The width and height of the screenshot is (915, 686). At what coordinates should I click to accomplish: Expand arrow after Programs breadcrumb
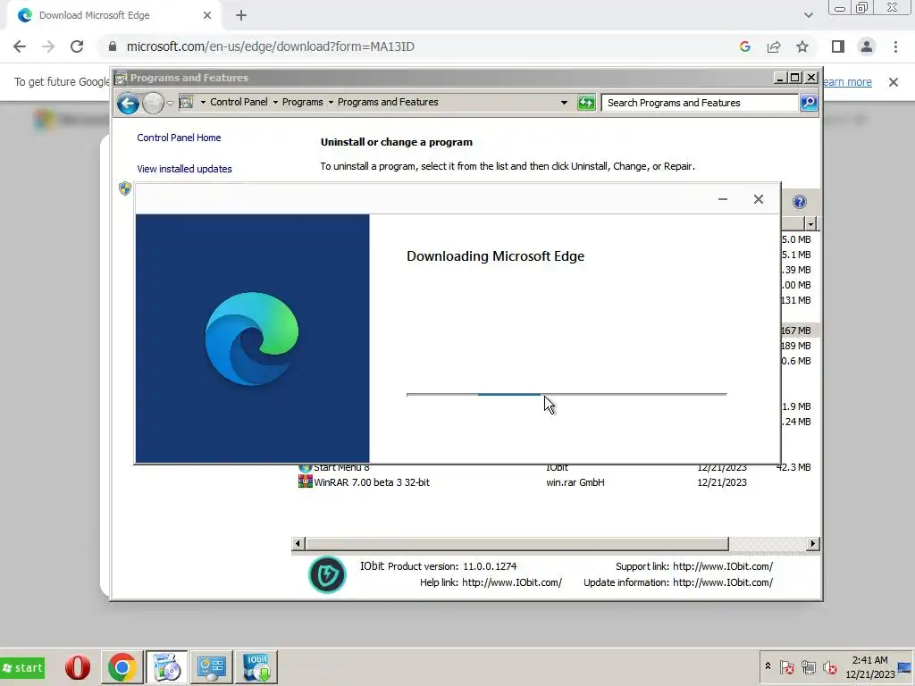[x=331, y=103]
